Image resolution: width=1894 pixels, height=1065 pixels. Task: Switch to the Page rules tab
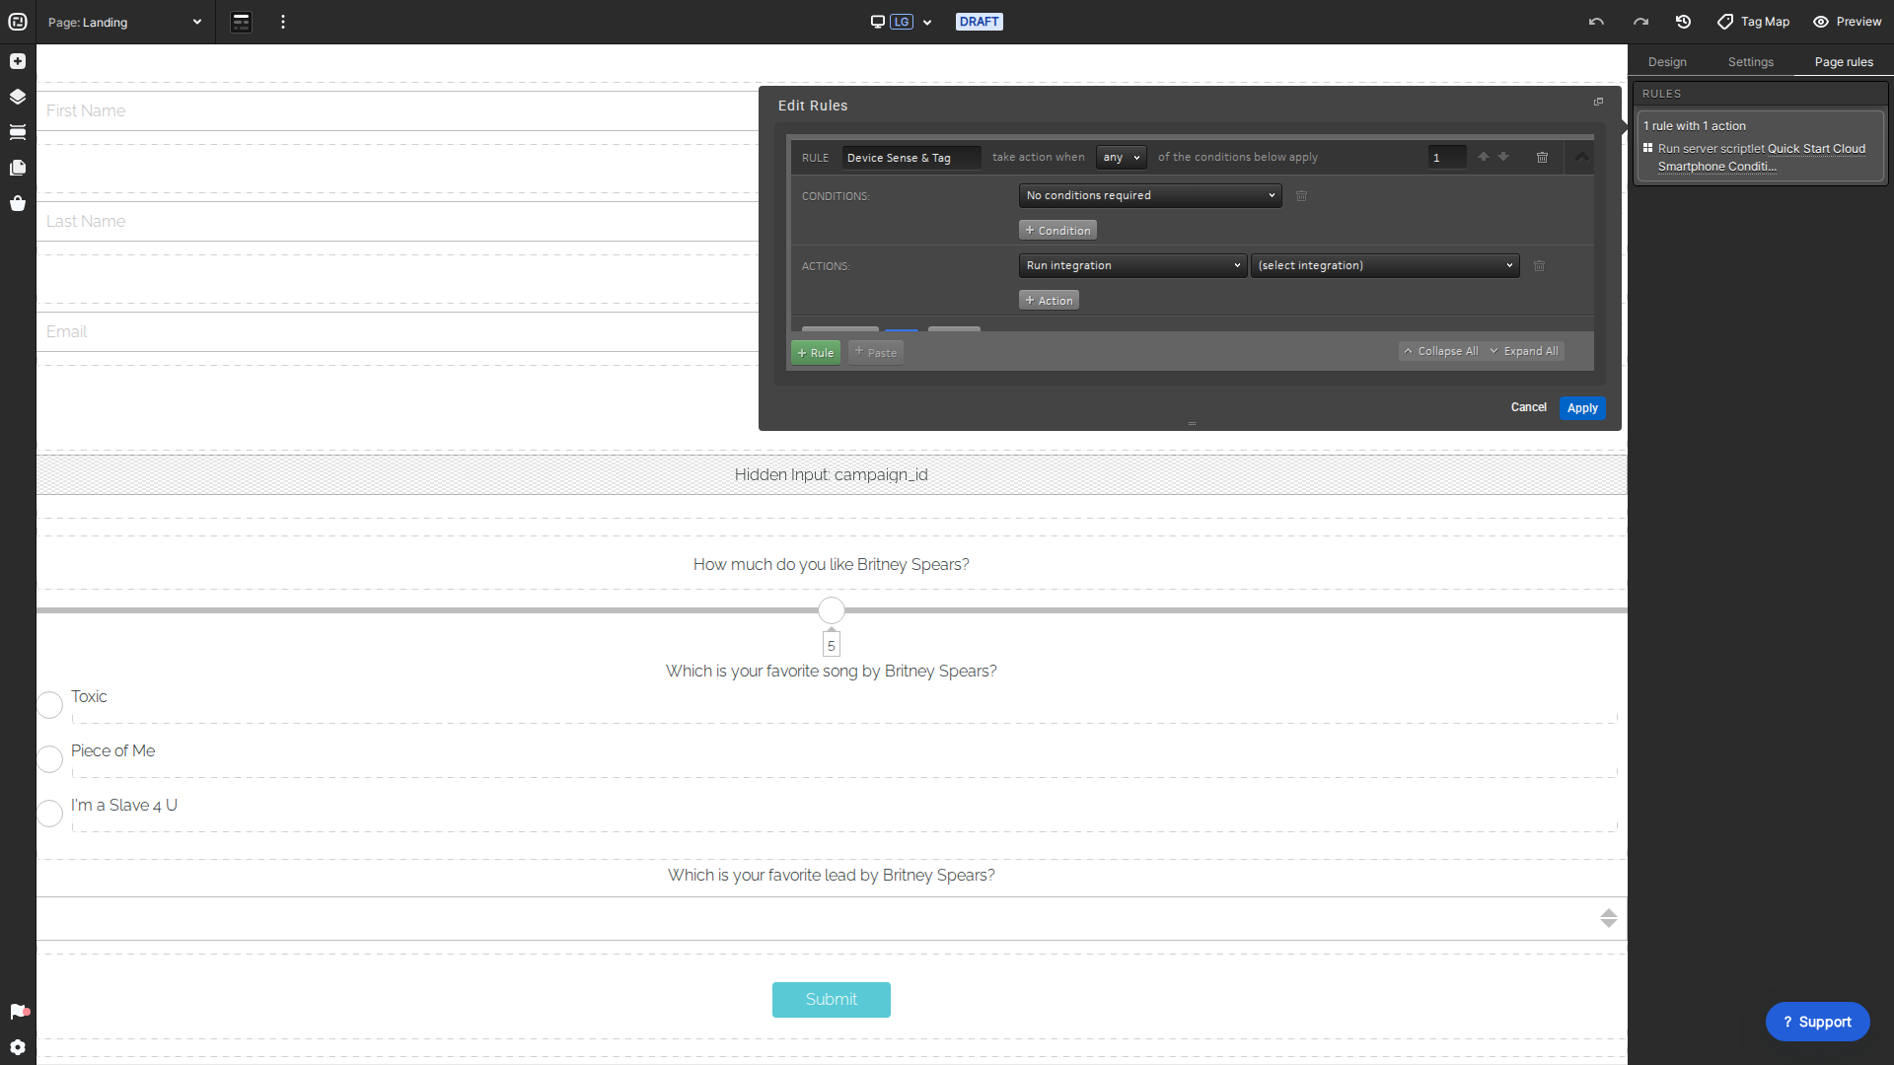[x=1844, y=61]
